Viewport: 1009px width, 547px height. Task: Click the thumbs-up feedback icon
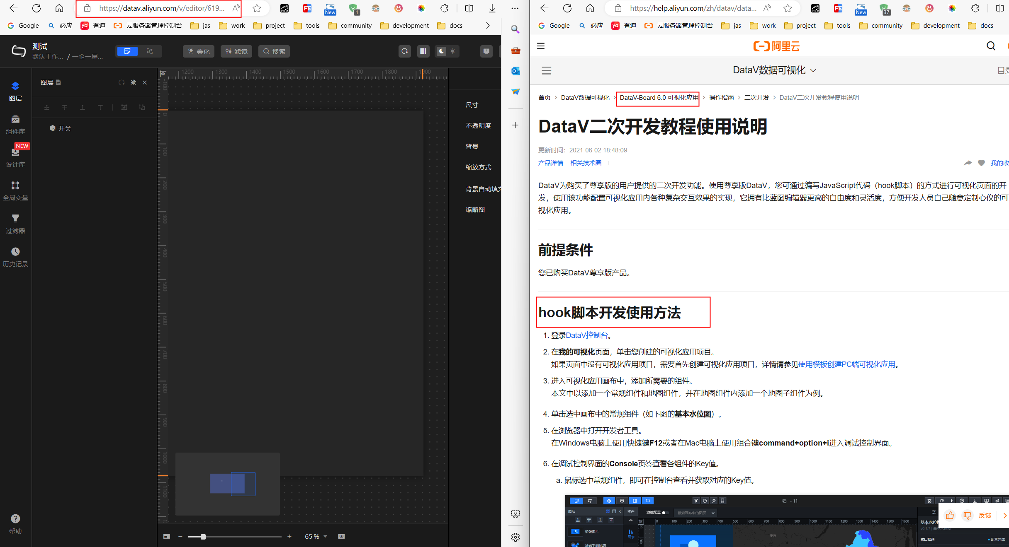point(950,516)
